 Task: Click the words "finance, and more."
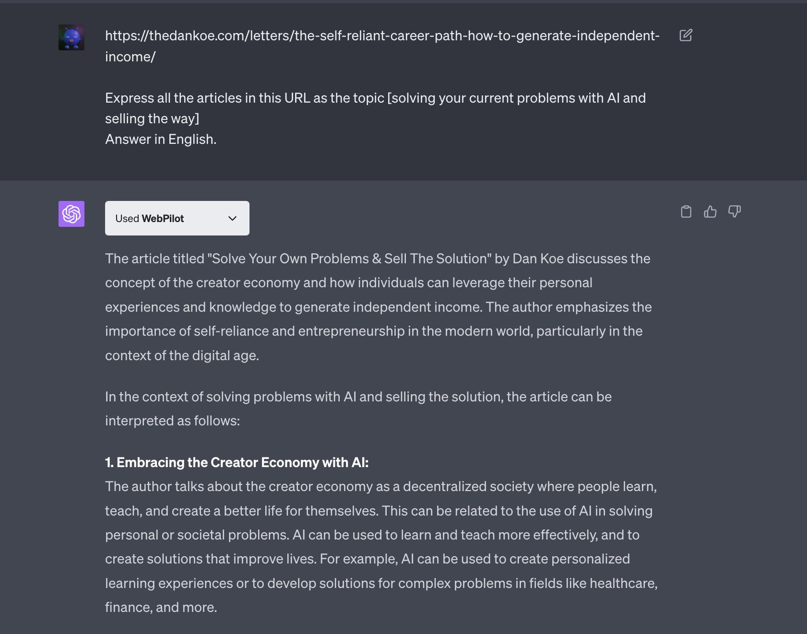[161, 607]
